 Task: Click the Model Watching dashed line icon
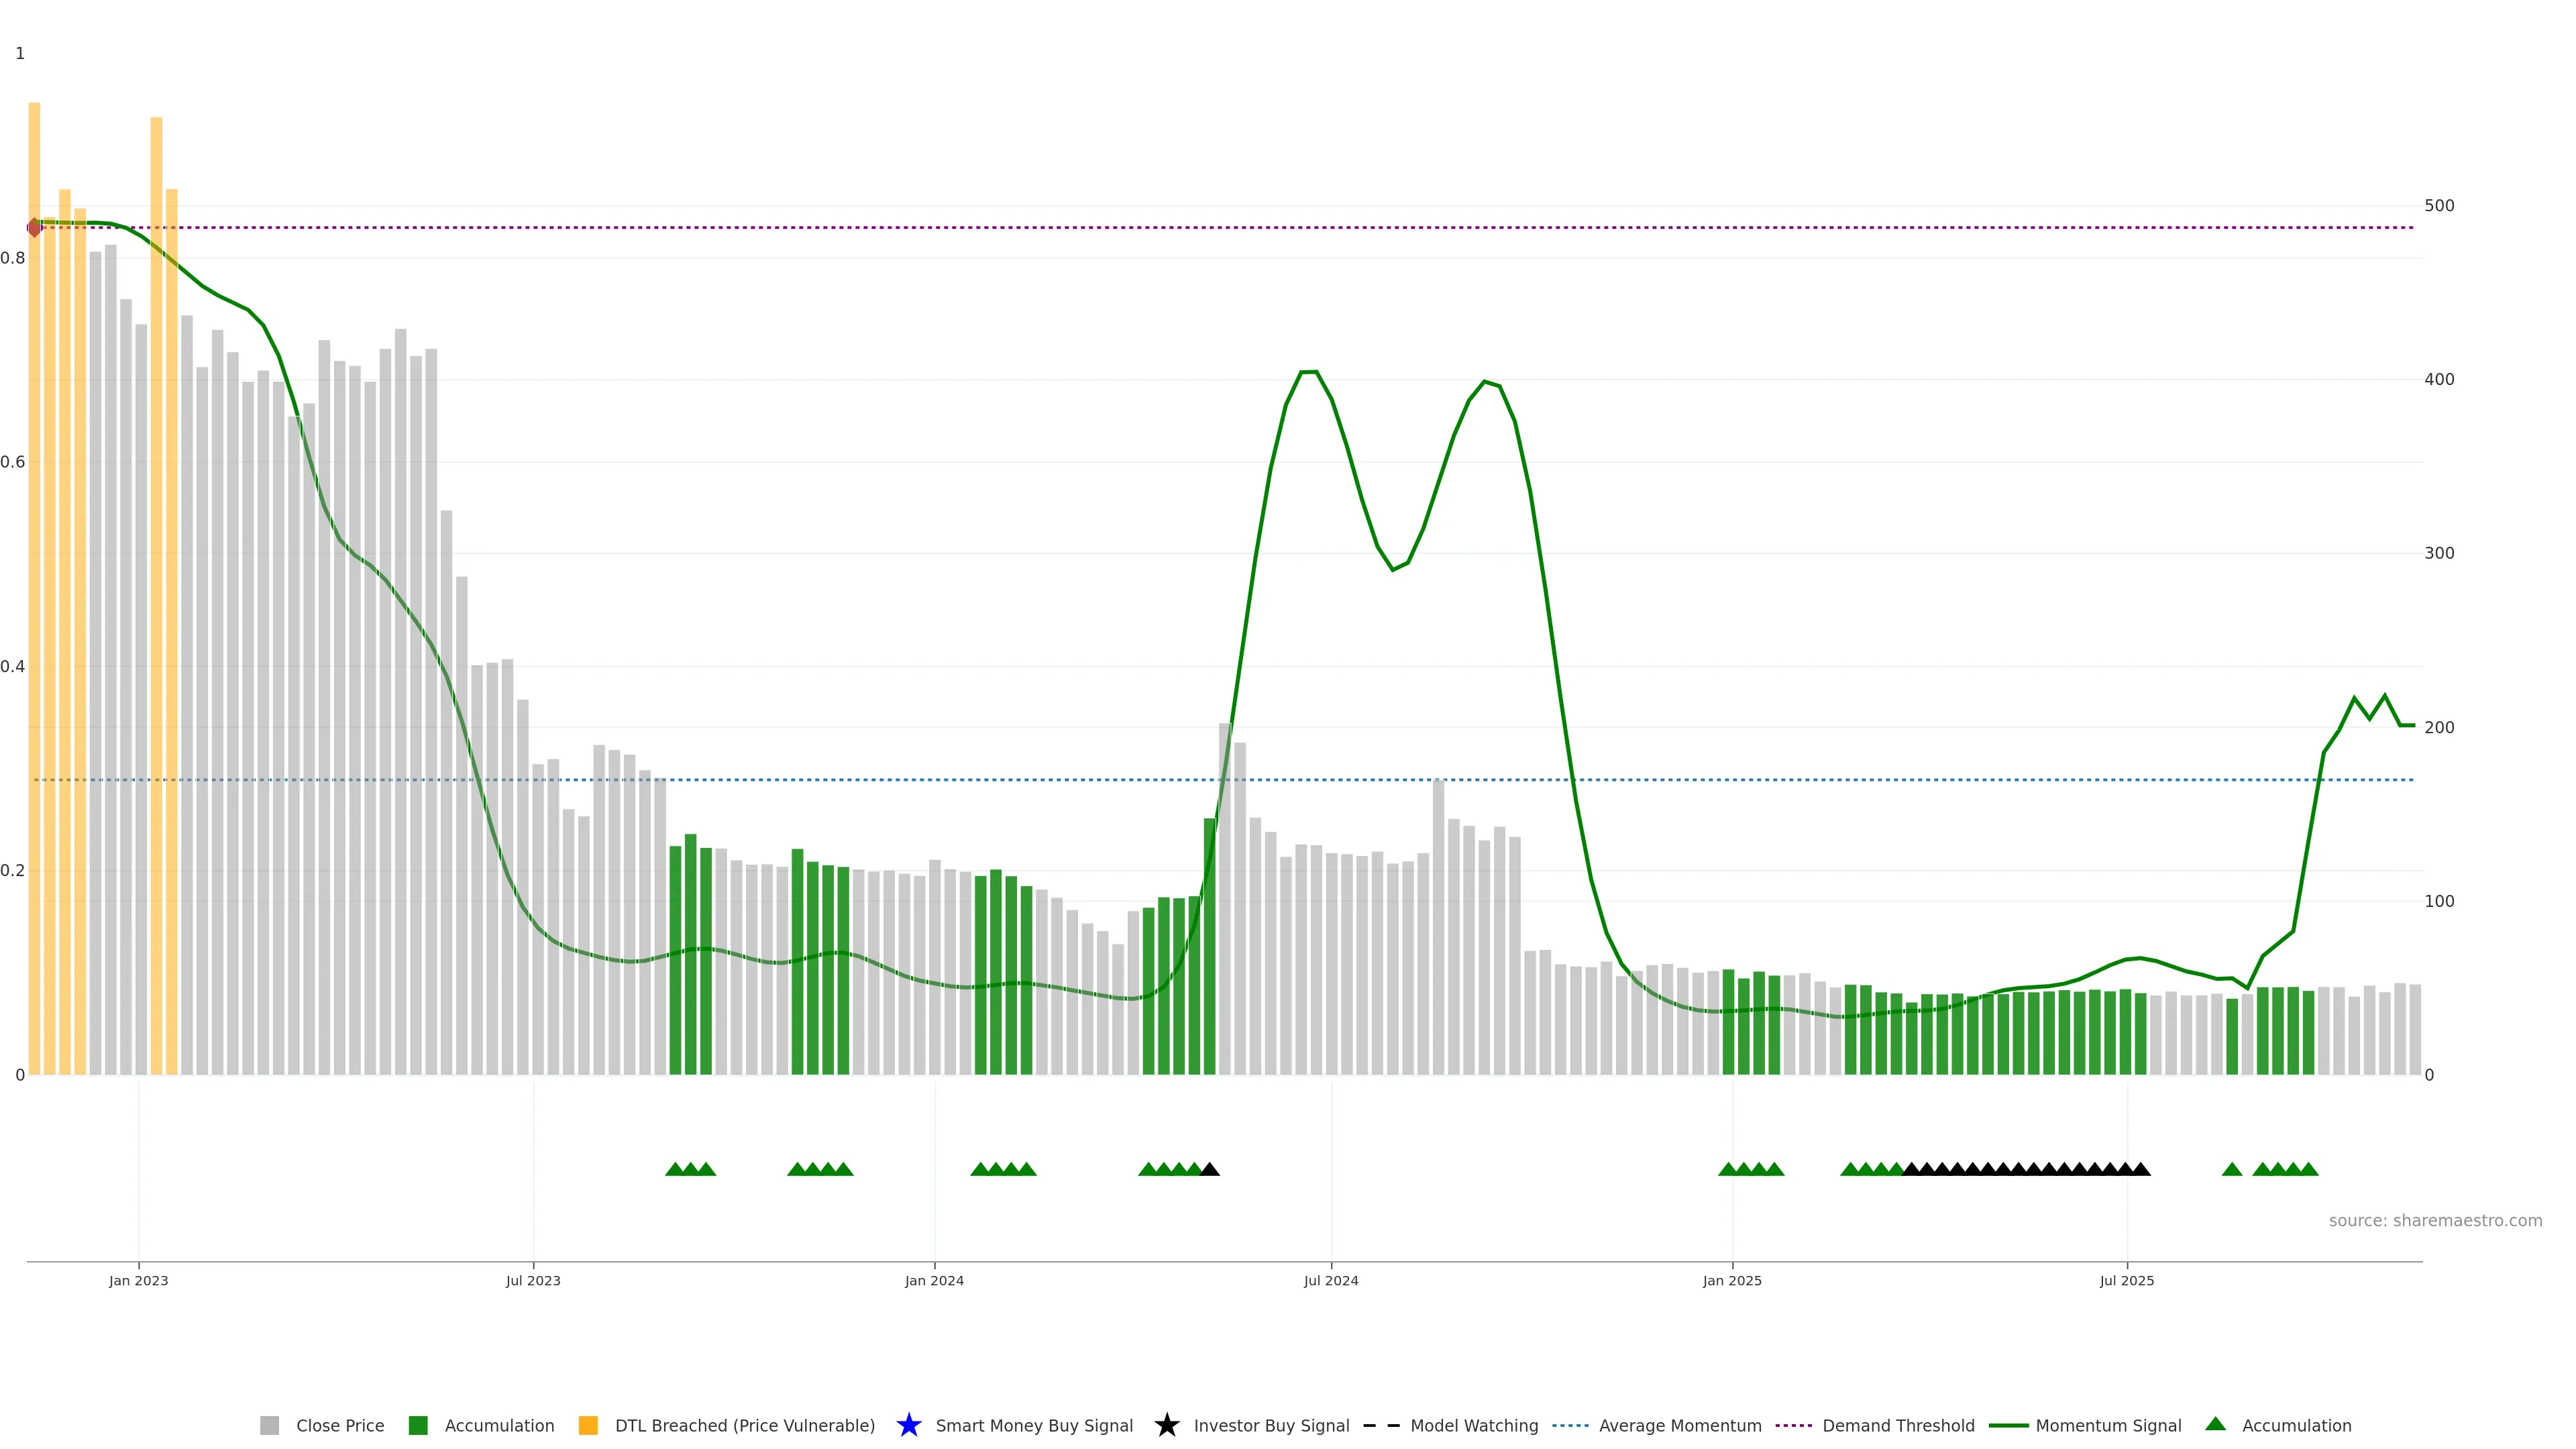click(x=1381, y=1425)
